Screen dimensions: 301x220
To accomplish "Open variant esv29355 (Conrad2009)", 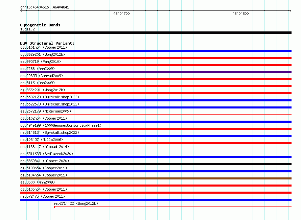I will click(42, 76).
